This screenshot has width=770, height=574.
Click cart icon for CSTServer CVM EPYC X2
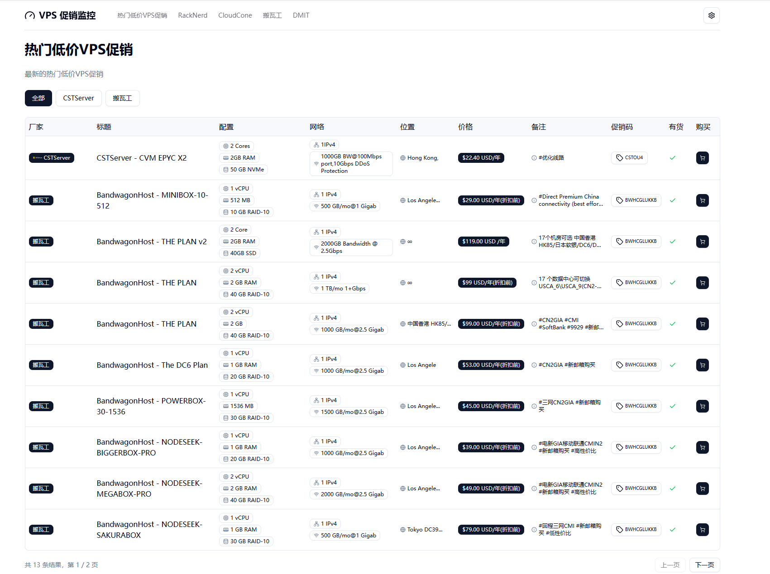point(703,158)
